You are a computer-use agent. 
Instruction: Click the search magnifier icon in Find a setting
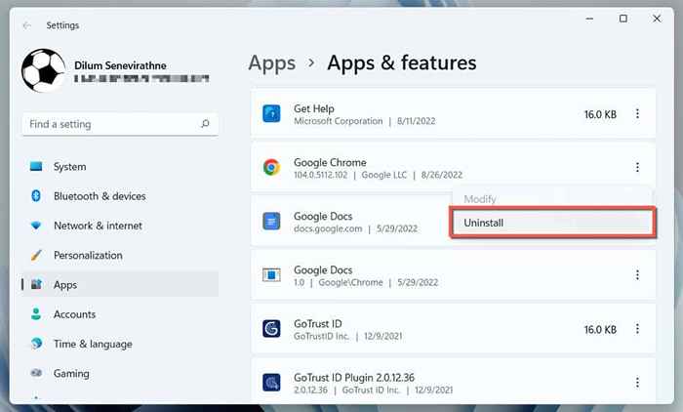click(x=205, y=124)
